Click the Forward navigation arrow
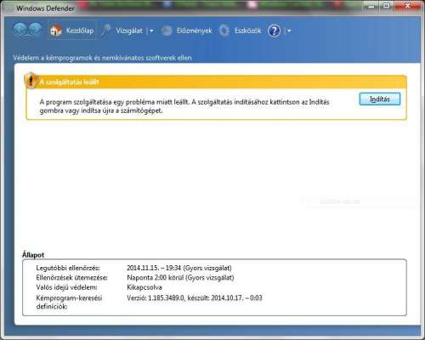This screenshot has height=340, width=425. (x=35, y=30)
